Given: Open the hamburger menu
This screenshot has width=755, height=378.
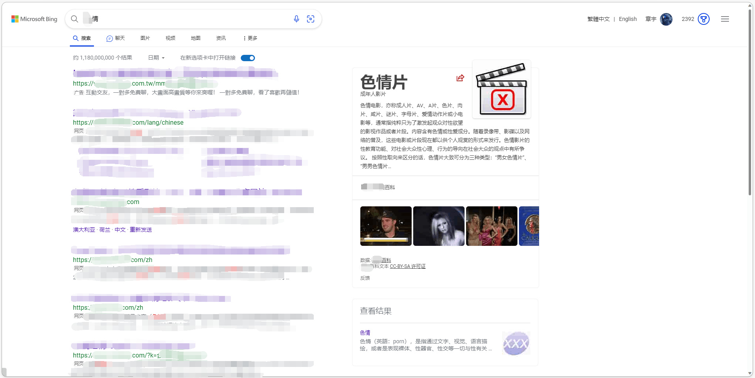Looking at the screenshot, I should [x=725, y=19].
